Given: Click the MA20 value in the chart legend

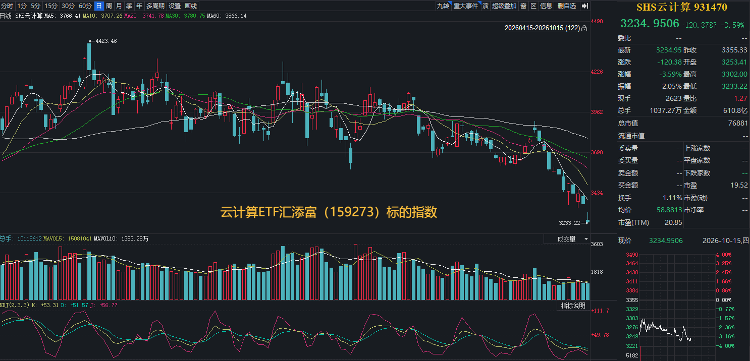Looking at the screenshot, I should tap(144, 16).
